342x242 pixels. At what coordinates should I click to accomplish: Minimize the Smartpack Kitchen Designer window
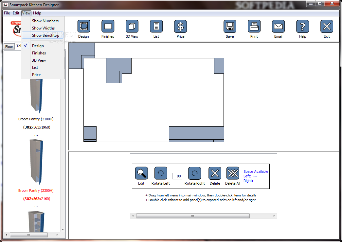tap(311, 4)
